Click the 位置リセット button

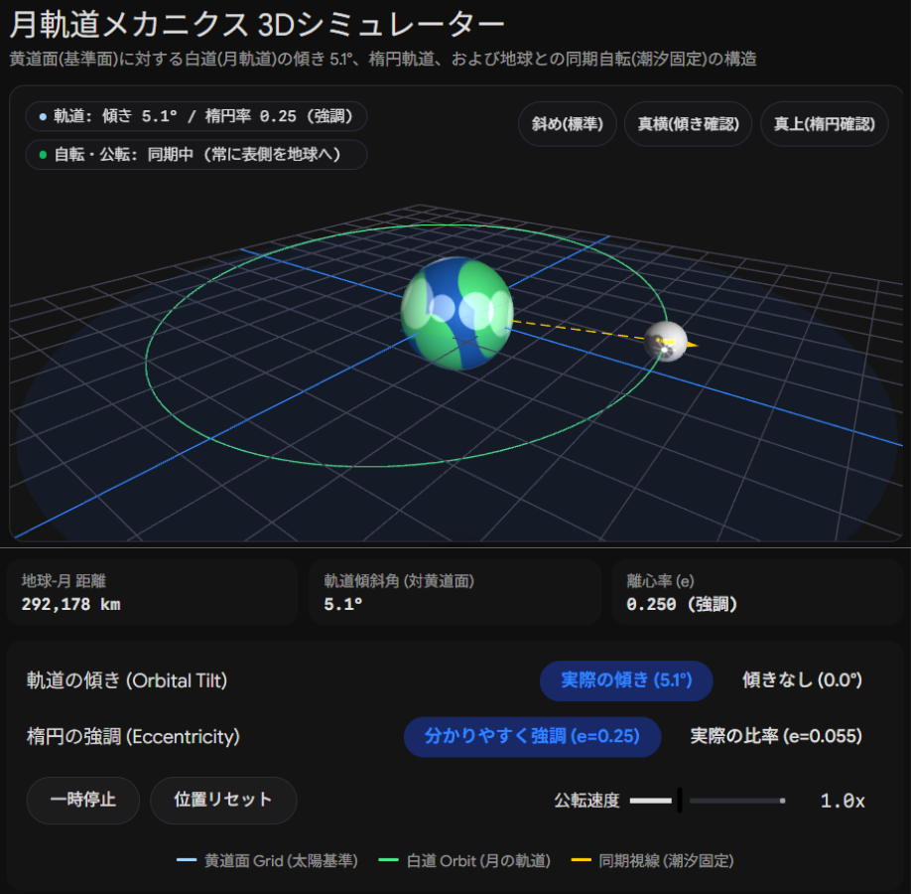click(x=223, y=800)
